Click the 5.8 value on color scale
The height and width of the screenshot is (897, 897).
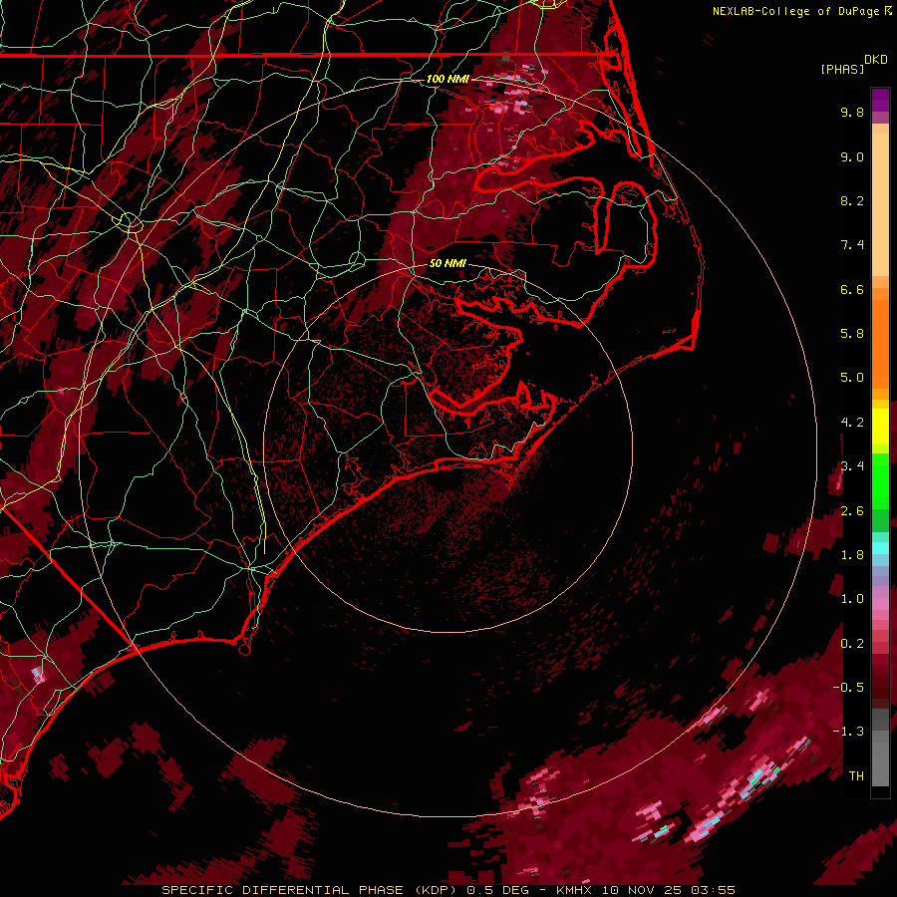tap(852, 334)
